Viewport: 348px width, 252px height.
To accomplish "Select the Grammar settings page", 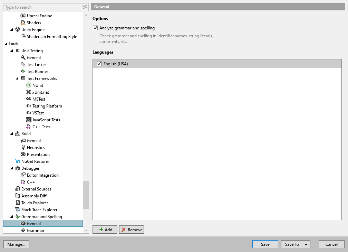I will point(36,230).
